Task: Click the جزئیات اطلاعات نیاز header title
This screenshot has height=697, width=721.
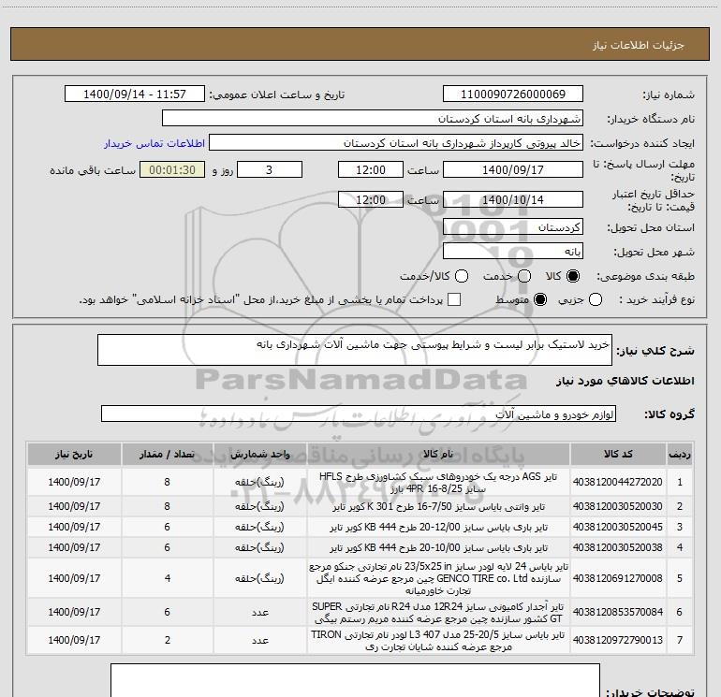Action: (639, 45)
